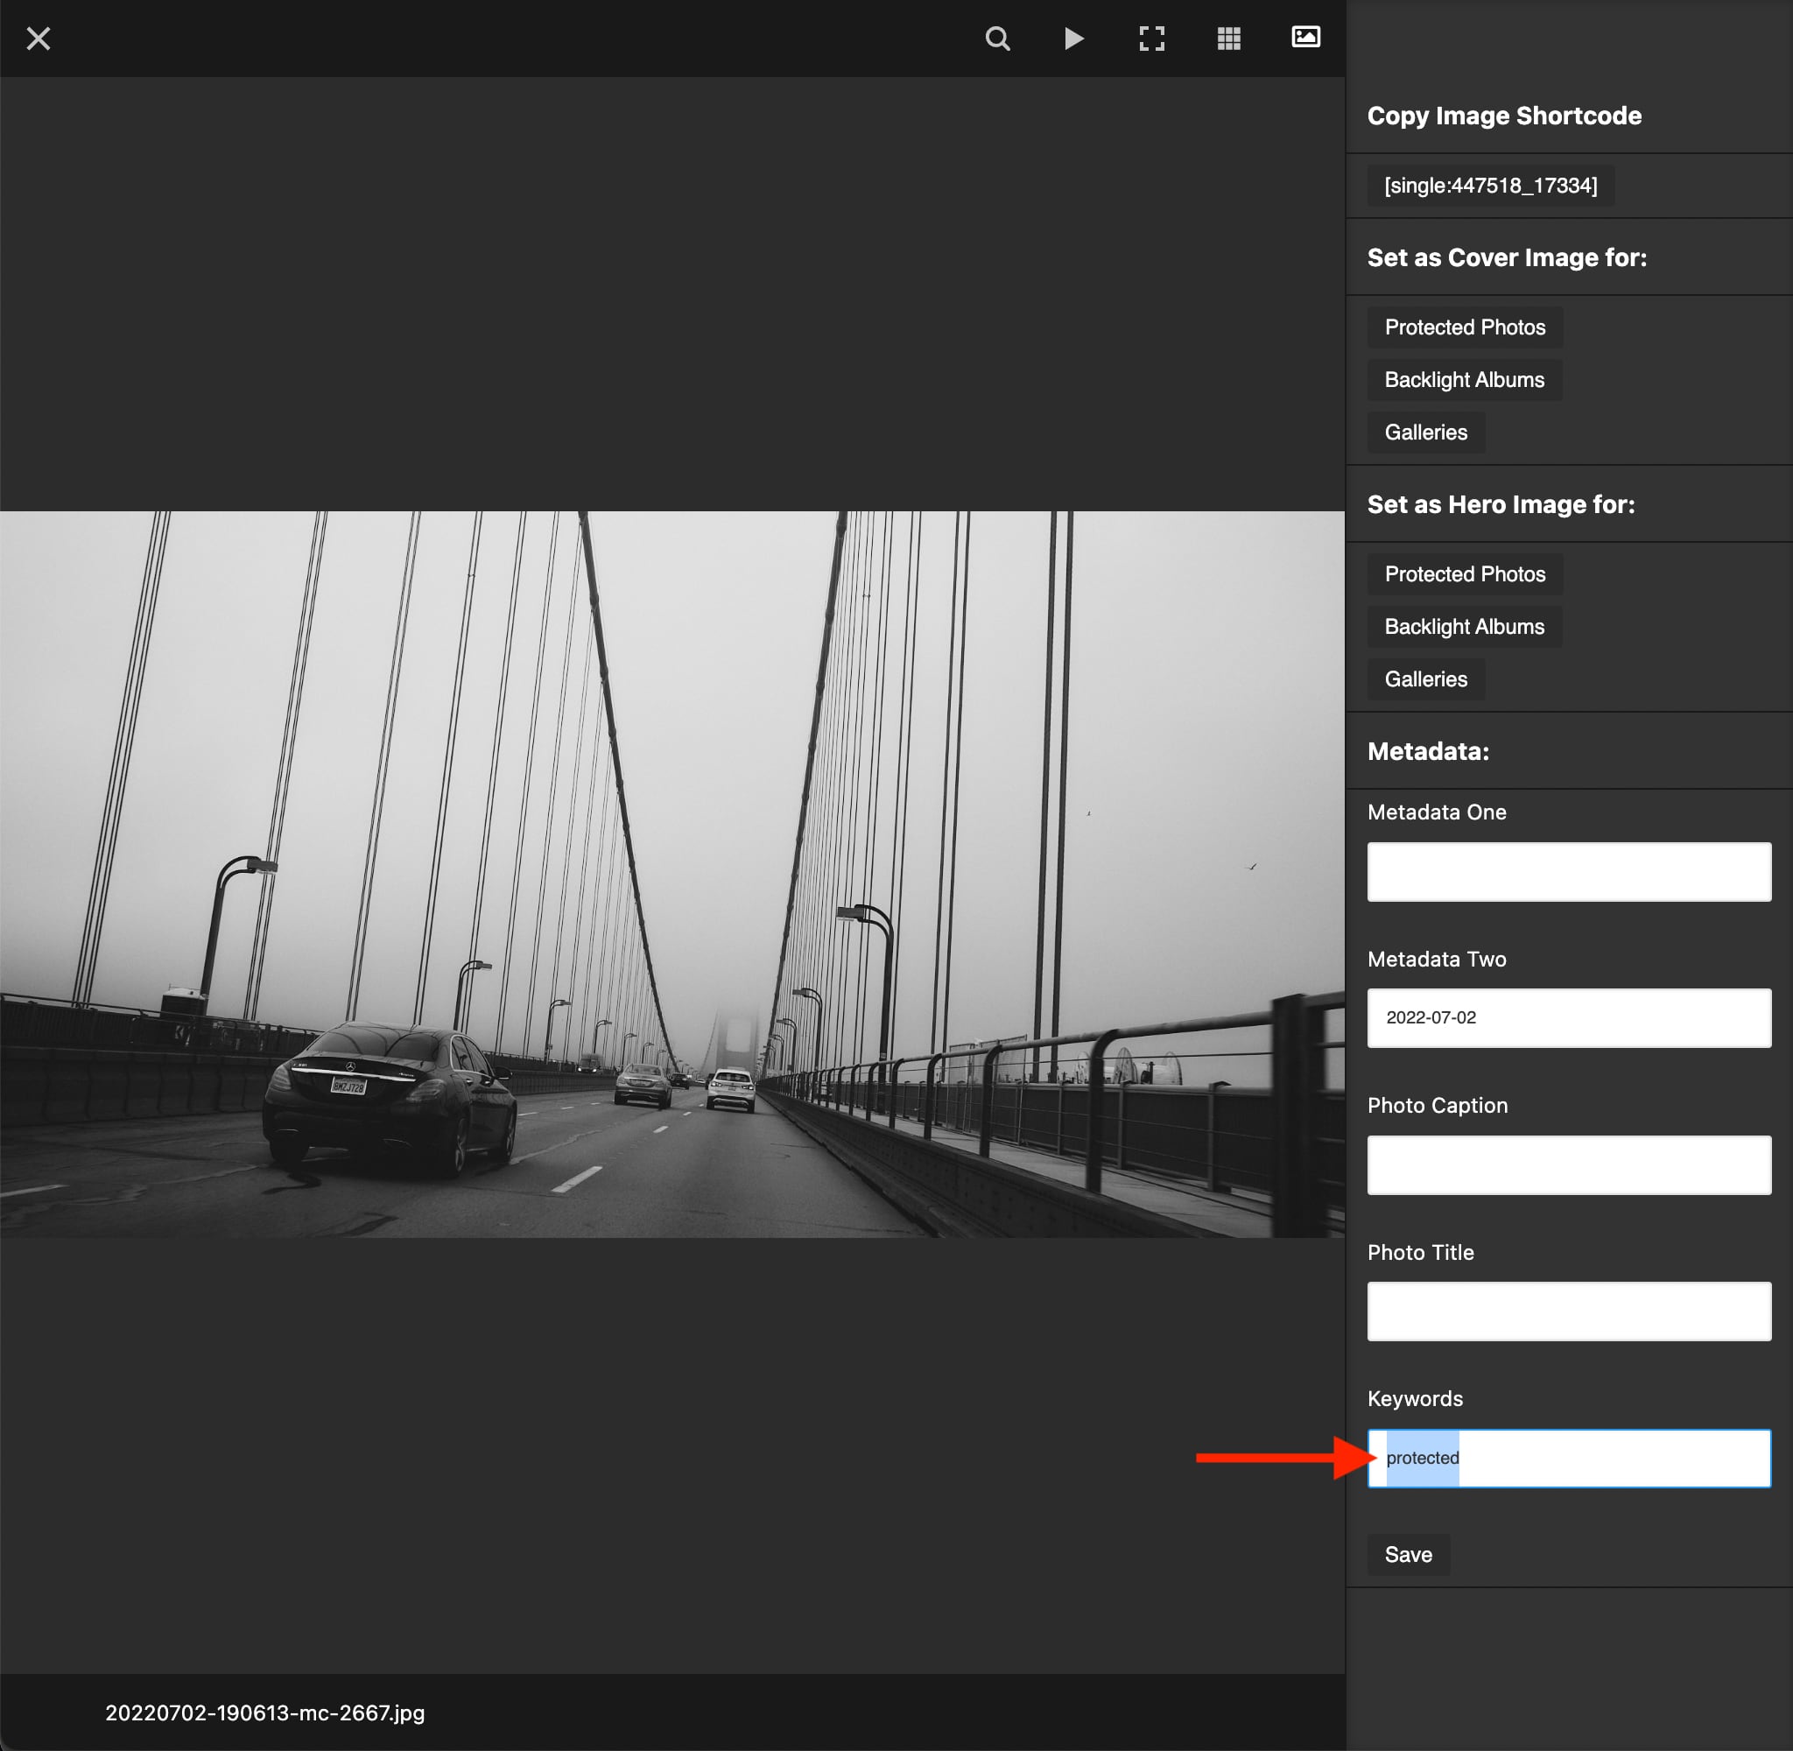Copy the single image shortcode button
The image size is (1793, 1751).
point(1489,186)
